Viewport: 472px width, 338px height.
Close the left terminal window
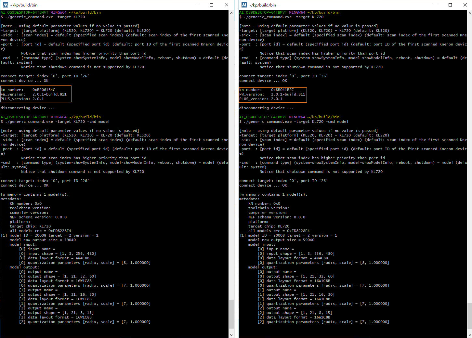pyautogui.click(x=227, y=5)
